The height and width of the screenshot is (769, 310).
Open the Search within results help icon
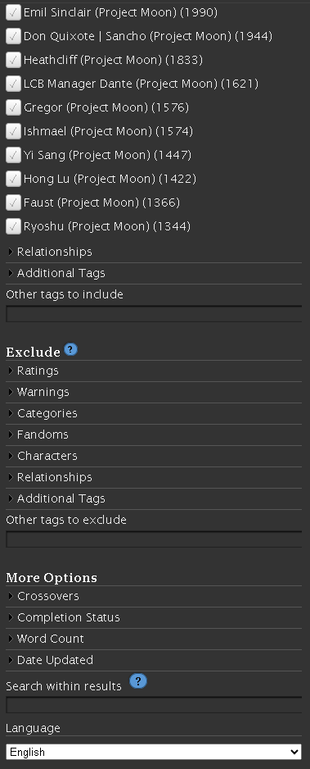(138, 681)
